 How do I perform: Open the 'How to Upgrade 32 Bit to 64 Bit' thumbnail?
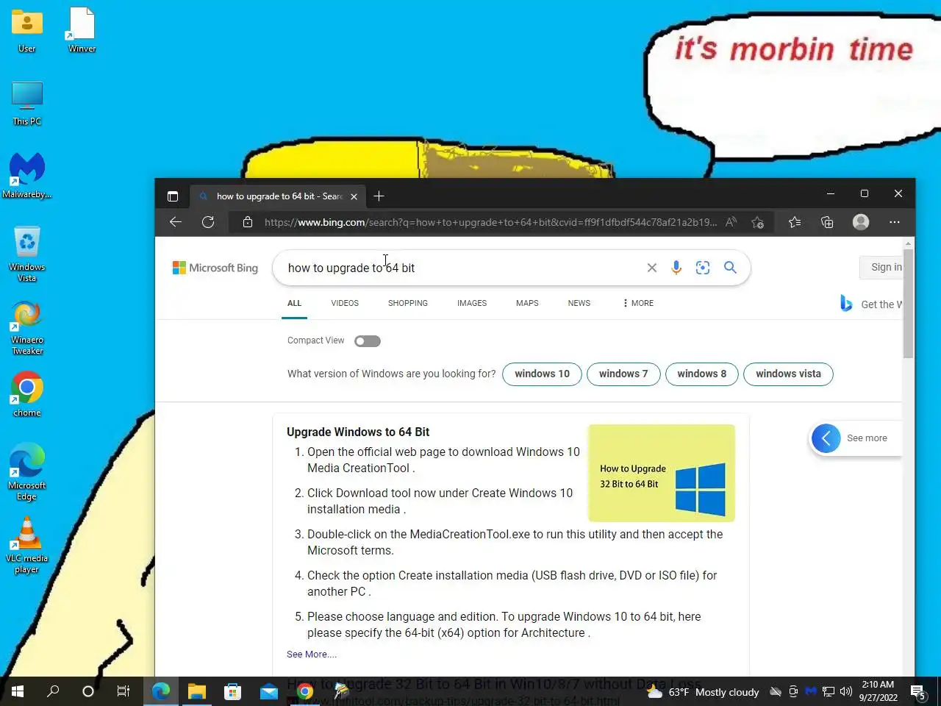(662, 473)
